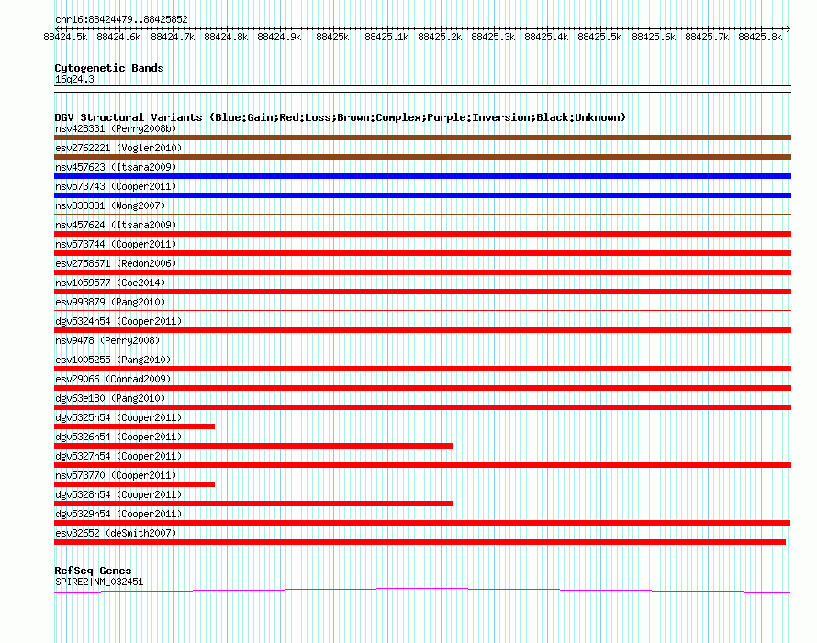Viewport: 817px width, 643px height.
Task: Click the magenta SPIRE2 gene line
Action: [422, 590]
